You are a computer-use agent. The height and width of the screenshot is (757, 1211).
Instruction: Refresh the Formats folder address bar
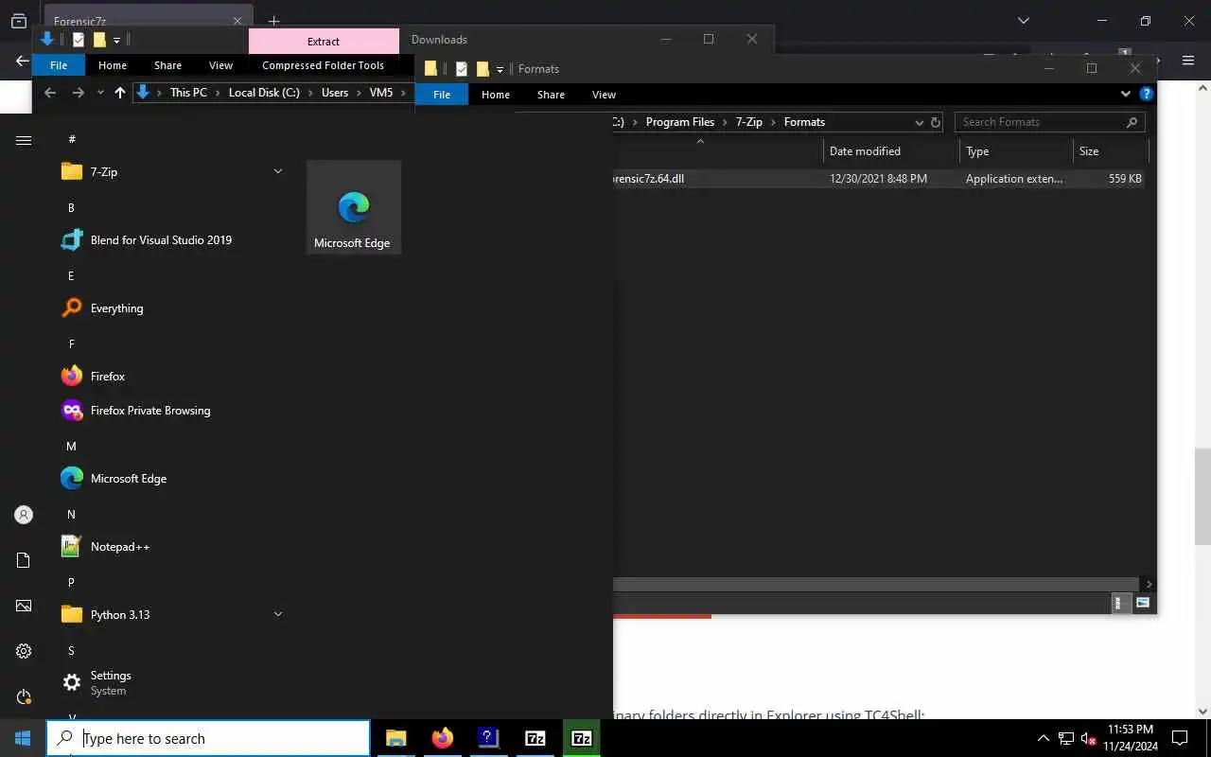coord(936,122)
